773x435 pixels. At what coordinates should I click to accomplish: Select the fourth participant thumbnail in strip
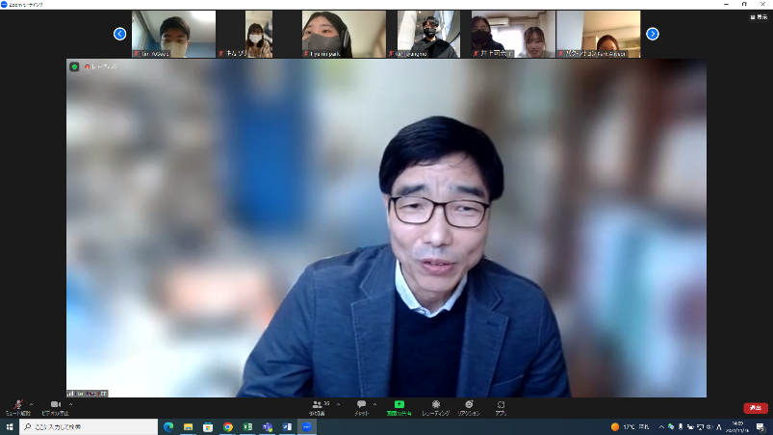(x=428, y=34)
